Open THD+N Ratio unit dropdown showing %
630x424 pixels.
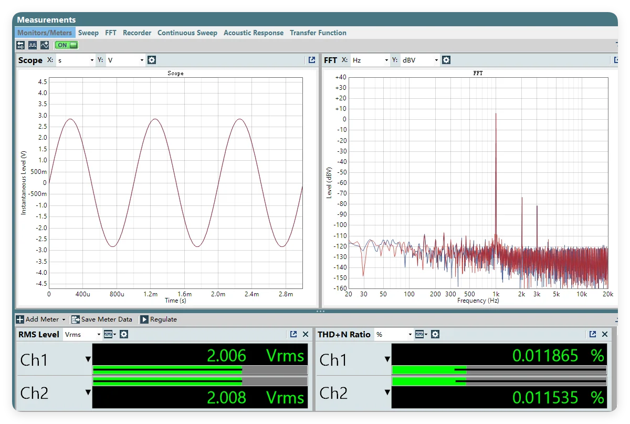[394, 334]
